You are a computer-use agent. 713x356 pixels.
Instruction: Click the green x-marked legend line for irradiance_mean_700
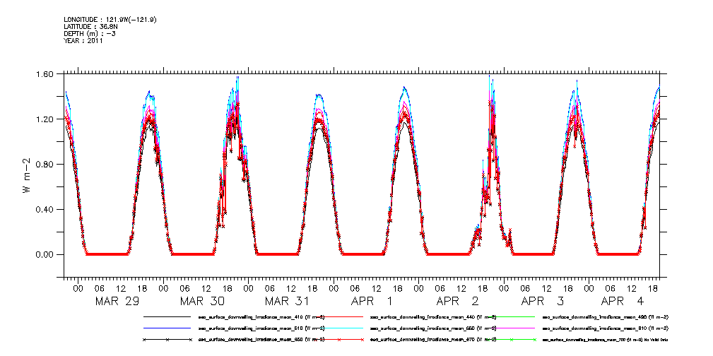(x=512, y=340)
